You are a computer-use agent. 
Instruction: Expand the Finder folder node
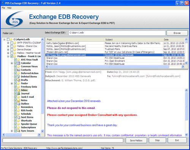coord(12,83)
